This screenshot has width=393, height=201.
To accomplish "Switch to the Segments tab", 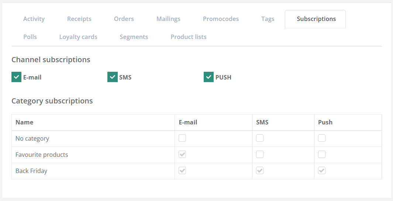I will [x=134, y=37].
